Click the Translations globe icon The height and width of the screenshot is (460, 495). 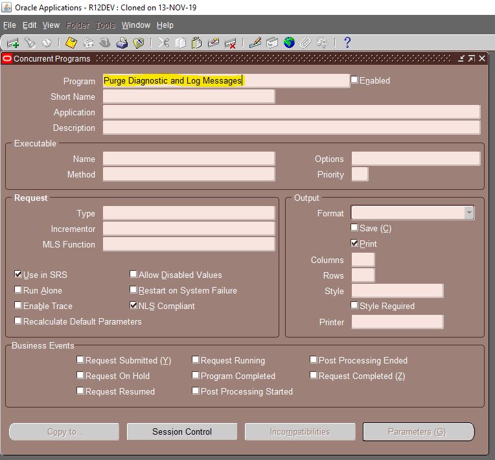coord(289,42)
